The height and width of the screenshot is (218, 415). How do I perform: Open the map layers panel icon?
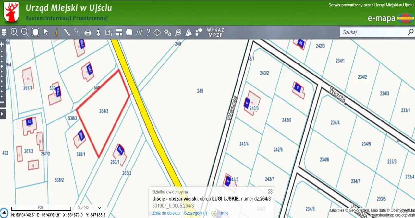[4, 32]
